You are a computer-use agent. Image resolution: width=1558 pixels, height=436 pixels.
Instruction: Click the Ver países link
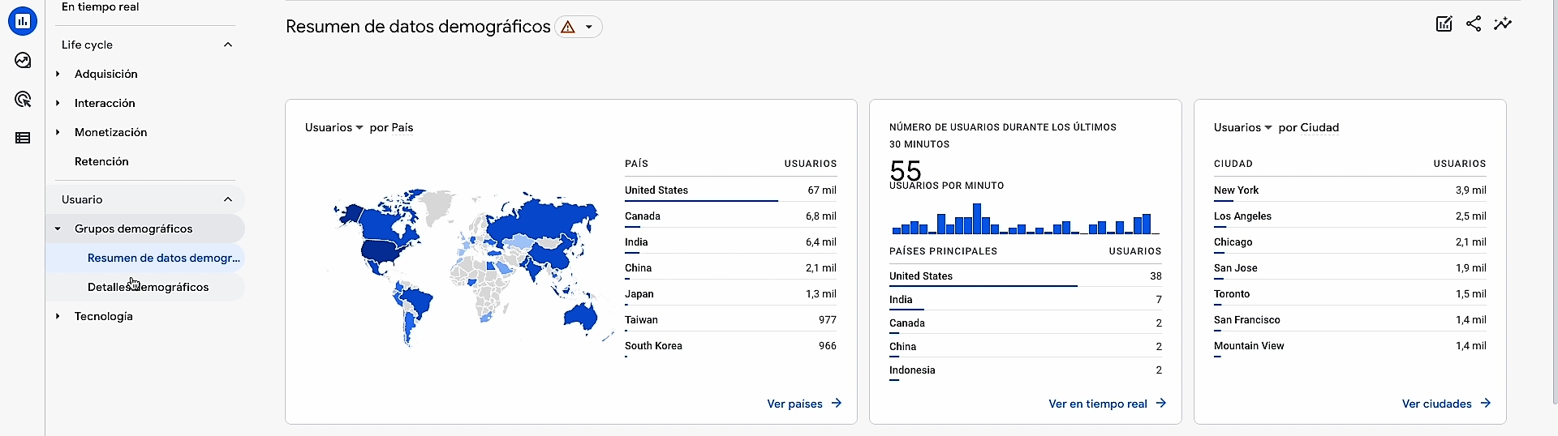(804, 404)
